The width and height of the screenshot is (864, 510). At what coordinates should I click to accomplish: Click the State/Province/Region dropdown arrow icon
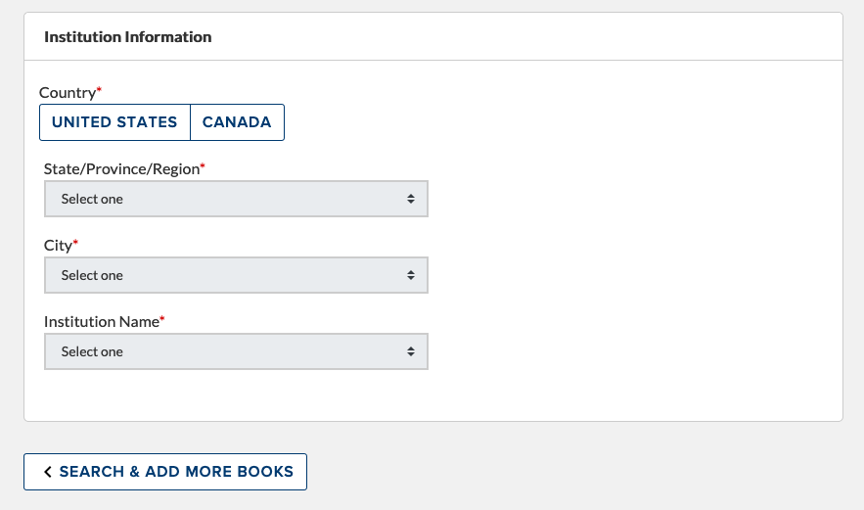[411, 199]
